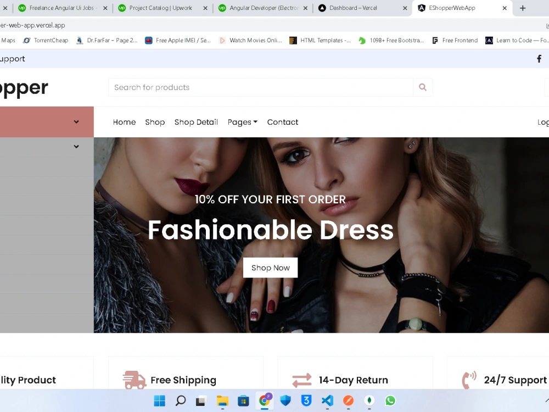Open the Shop nav link
Screen dimensions: 549x412
click(155, 122)
